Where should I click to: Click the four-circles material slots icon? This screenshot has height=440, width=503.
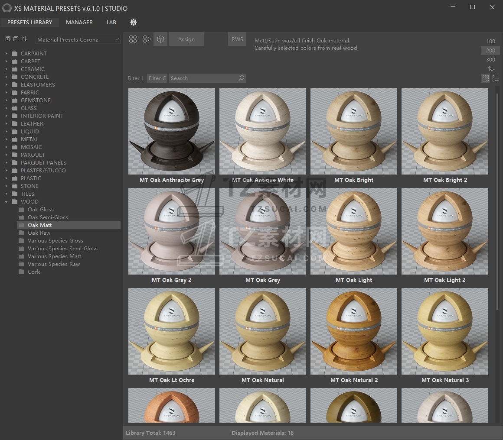pos(133,39)
